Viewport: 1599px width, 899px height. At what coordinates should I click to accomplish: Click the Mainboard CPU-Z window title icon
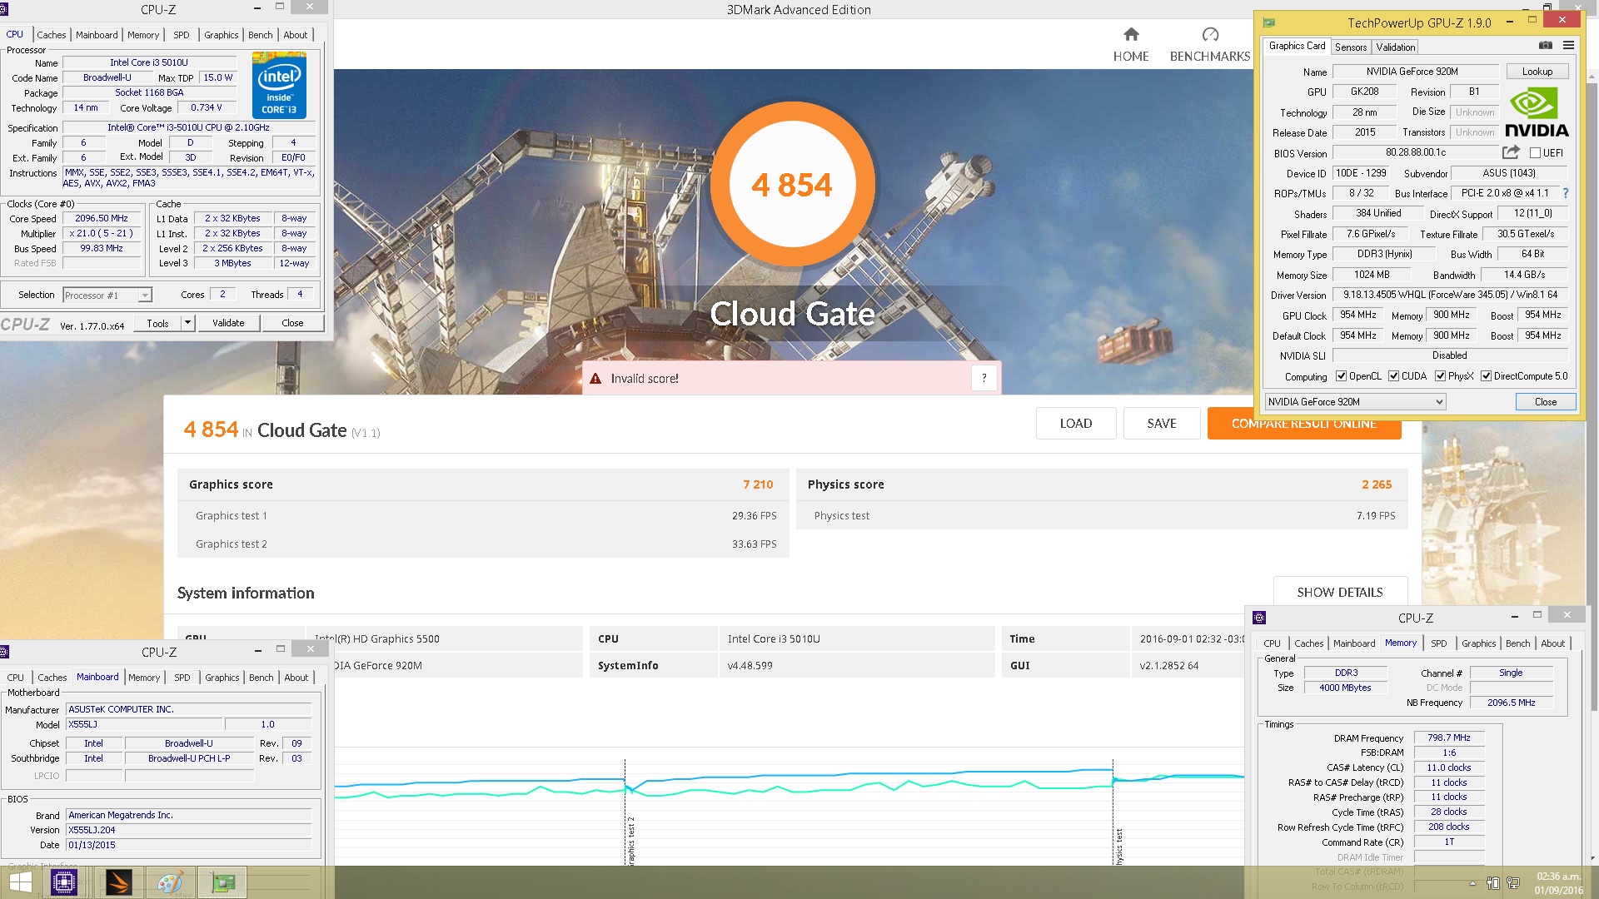point(4,652)
